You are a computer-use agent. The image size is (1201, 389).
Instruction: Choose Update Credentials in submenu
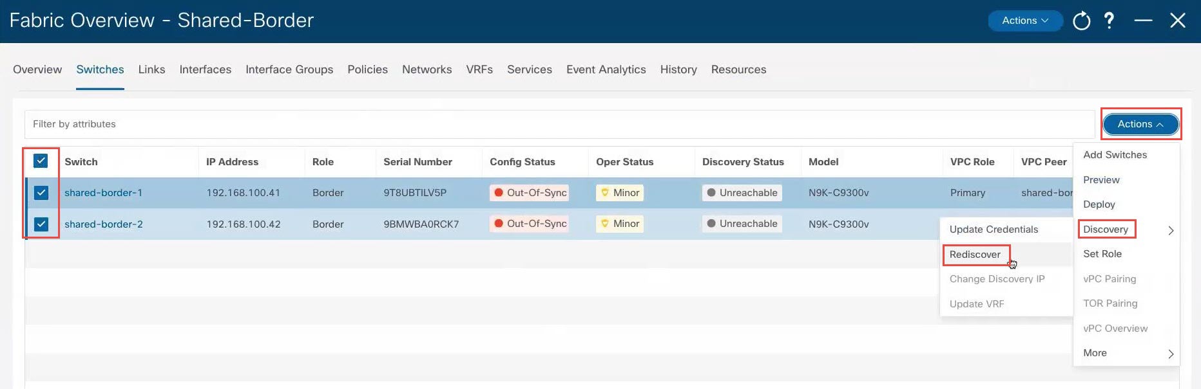pos(994,230)
